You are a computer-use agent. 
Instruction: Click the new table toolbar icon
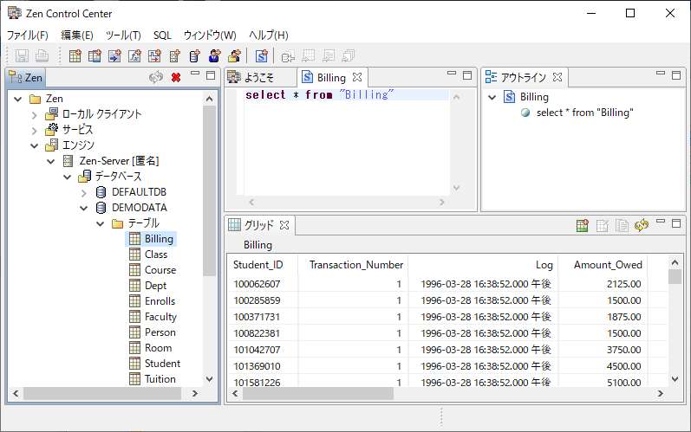(x=75, y=57)
